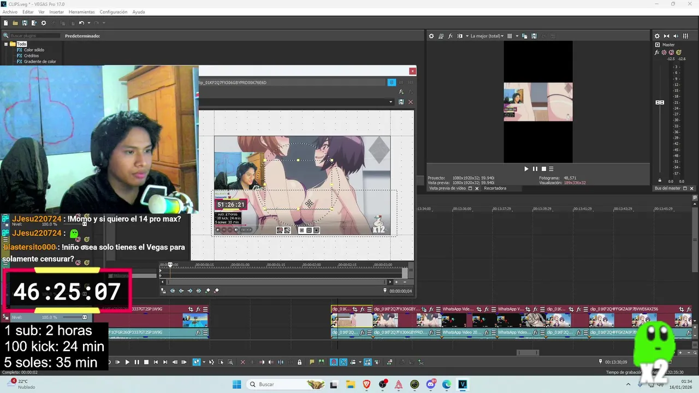
Task: Open the overlays dropdown arrow in the preview panel
Action: [x=517, y=36]
